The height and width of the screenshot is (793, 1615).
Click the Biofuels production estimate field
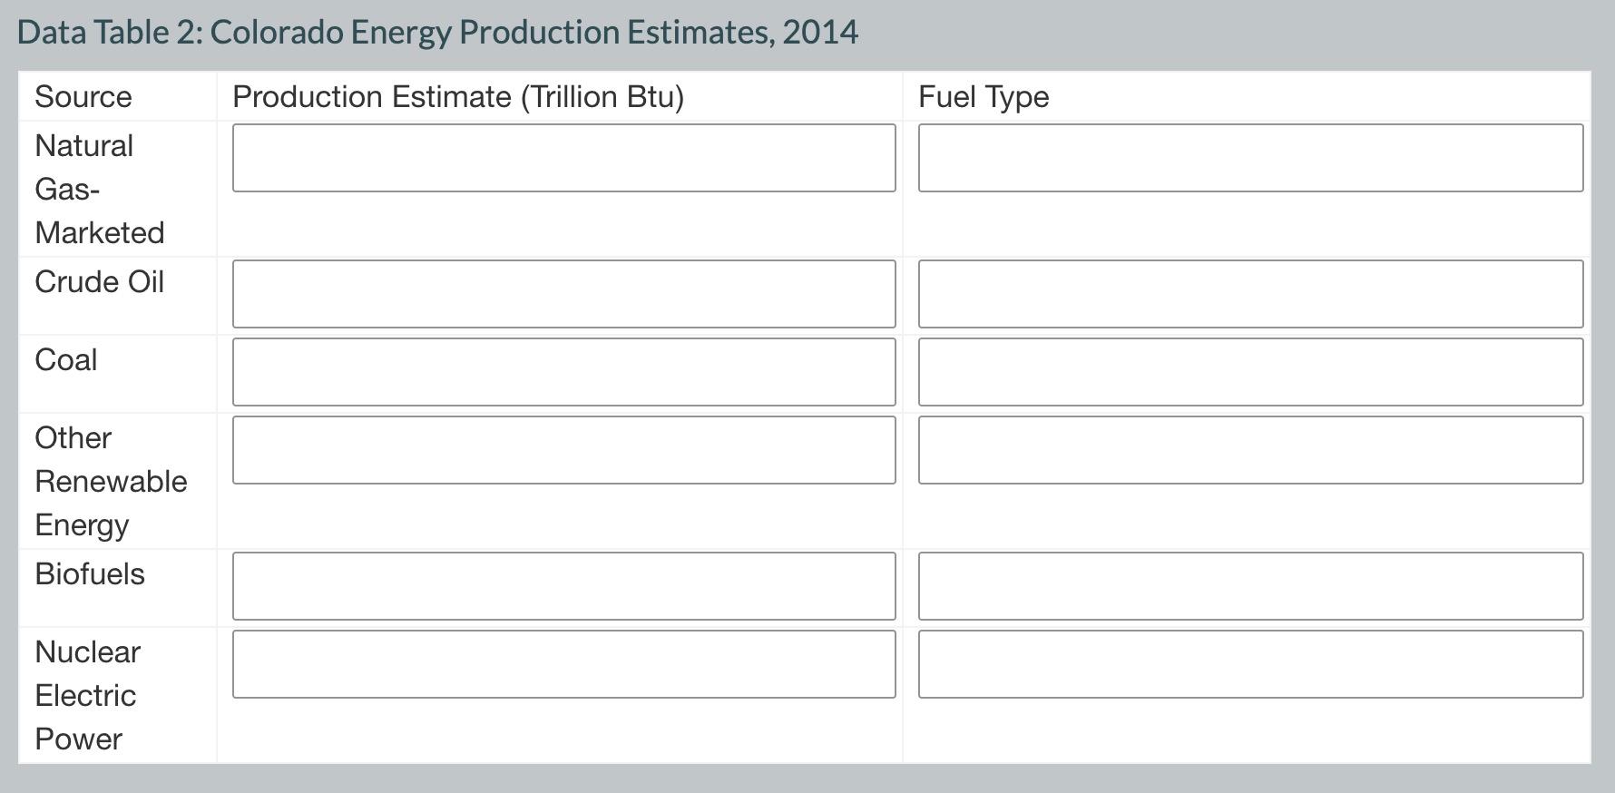coord(563,585)
